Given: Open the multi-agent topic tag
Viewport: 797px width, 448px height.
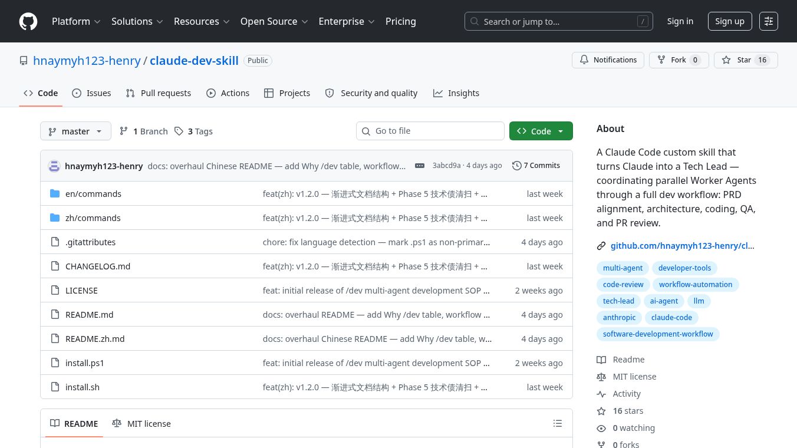Looking at the screenshot, I should [623, 268].
